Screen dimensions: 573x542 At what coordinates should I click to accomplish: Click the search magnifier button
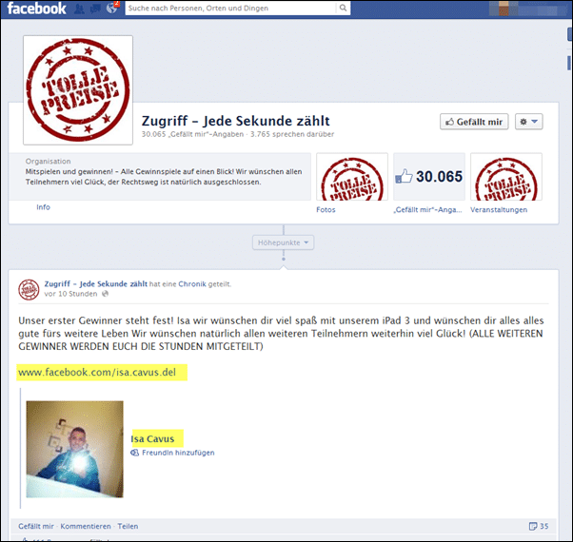pyautogui.click(x=343, y=8)
